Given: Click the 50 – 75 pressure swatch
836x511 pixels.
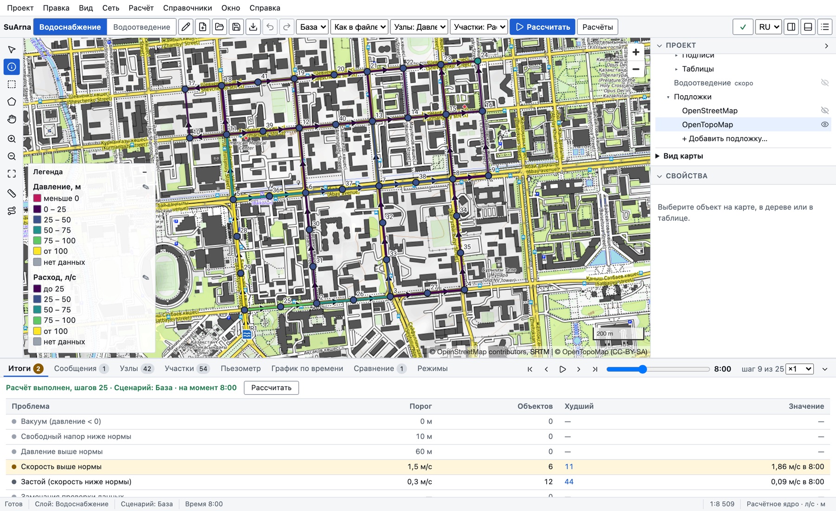Looking at the screenshot, I should tap(38, 230).
